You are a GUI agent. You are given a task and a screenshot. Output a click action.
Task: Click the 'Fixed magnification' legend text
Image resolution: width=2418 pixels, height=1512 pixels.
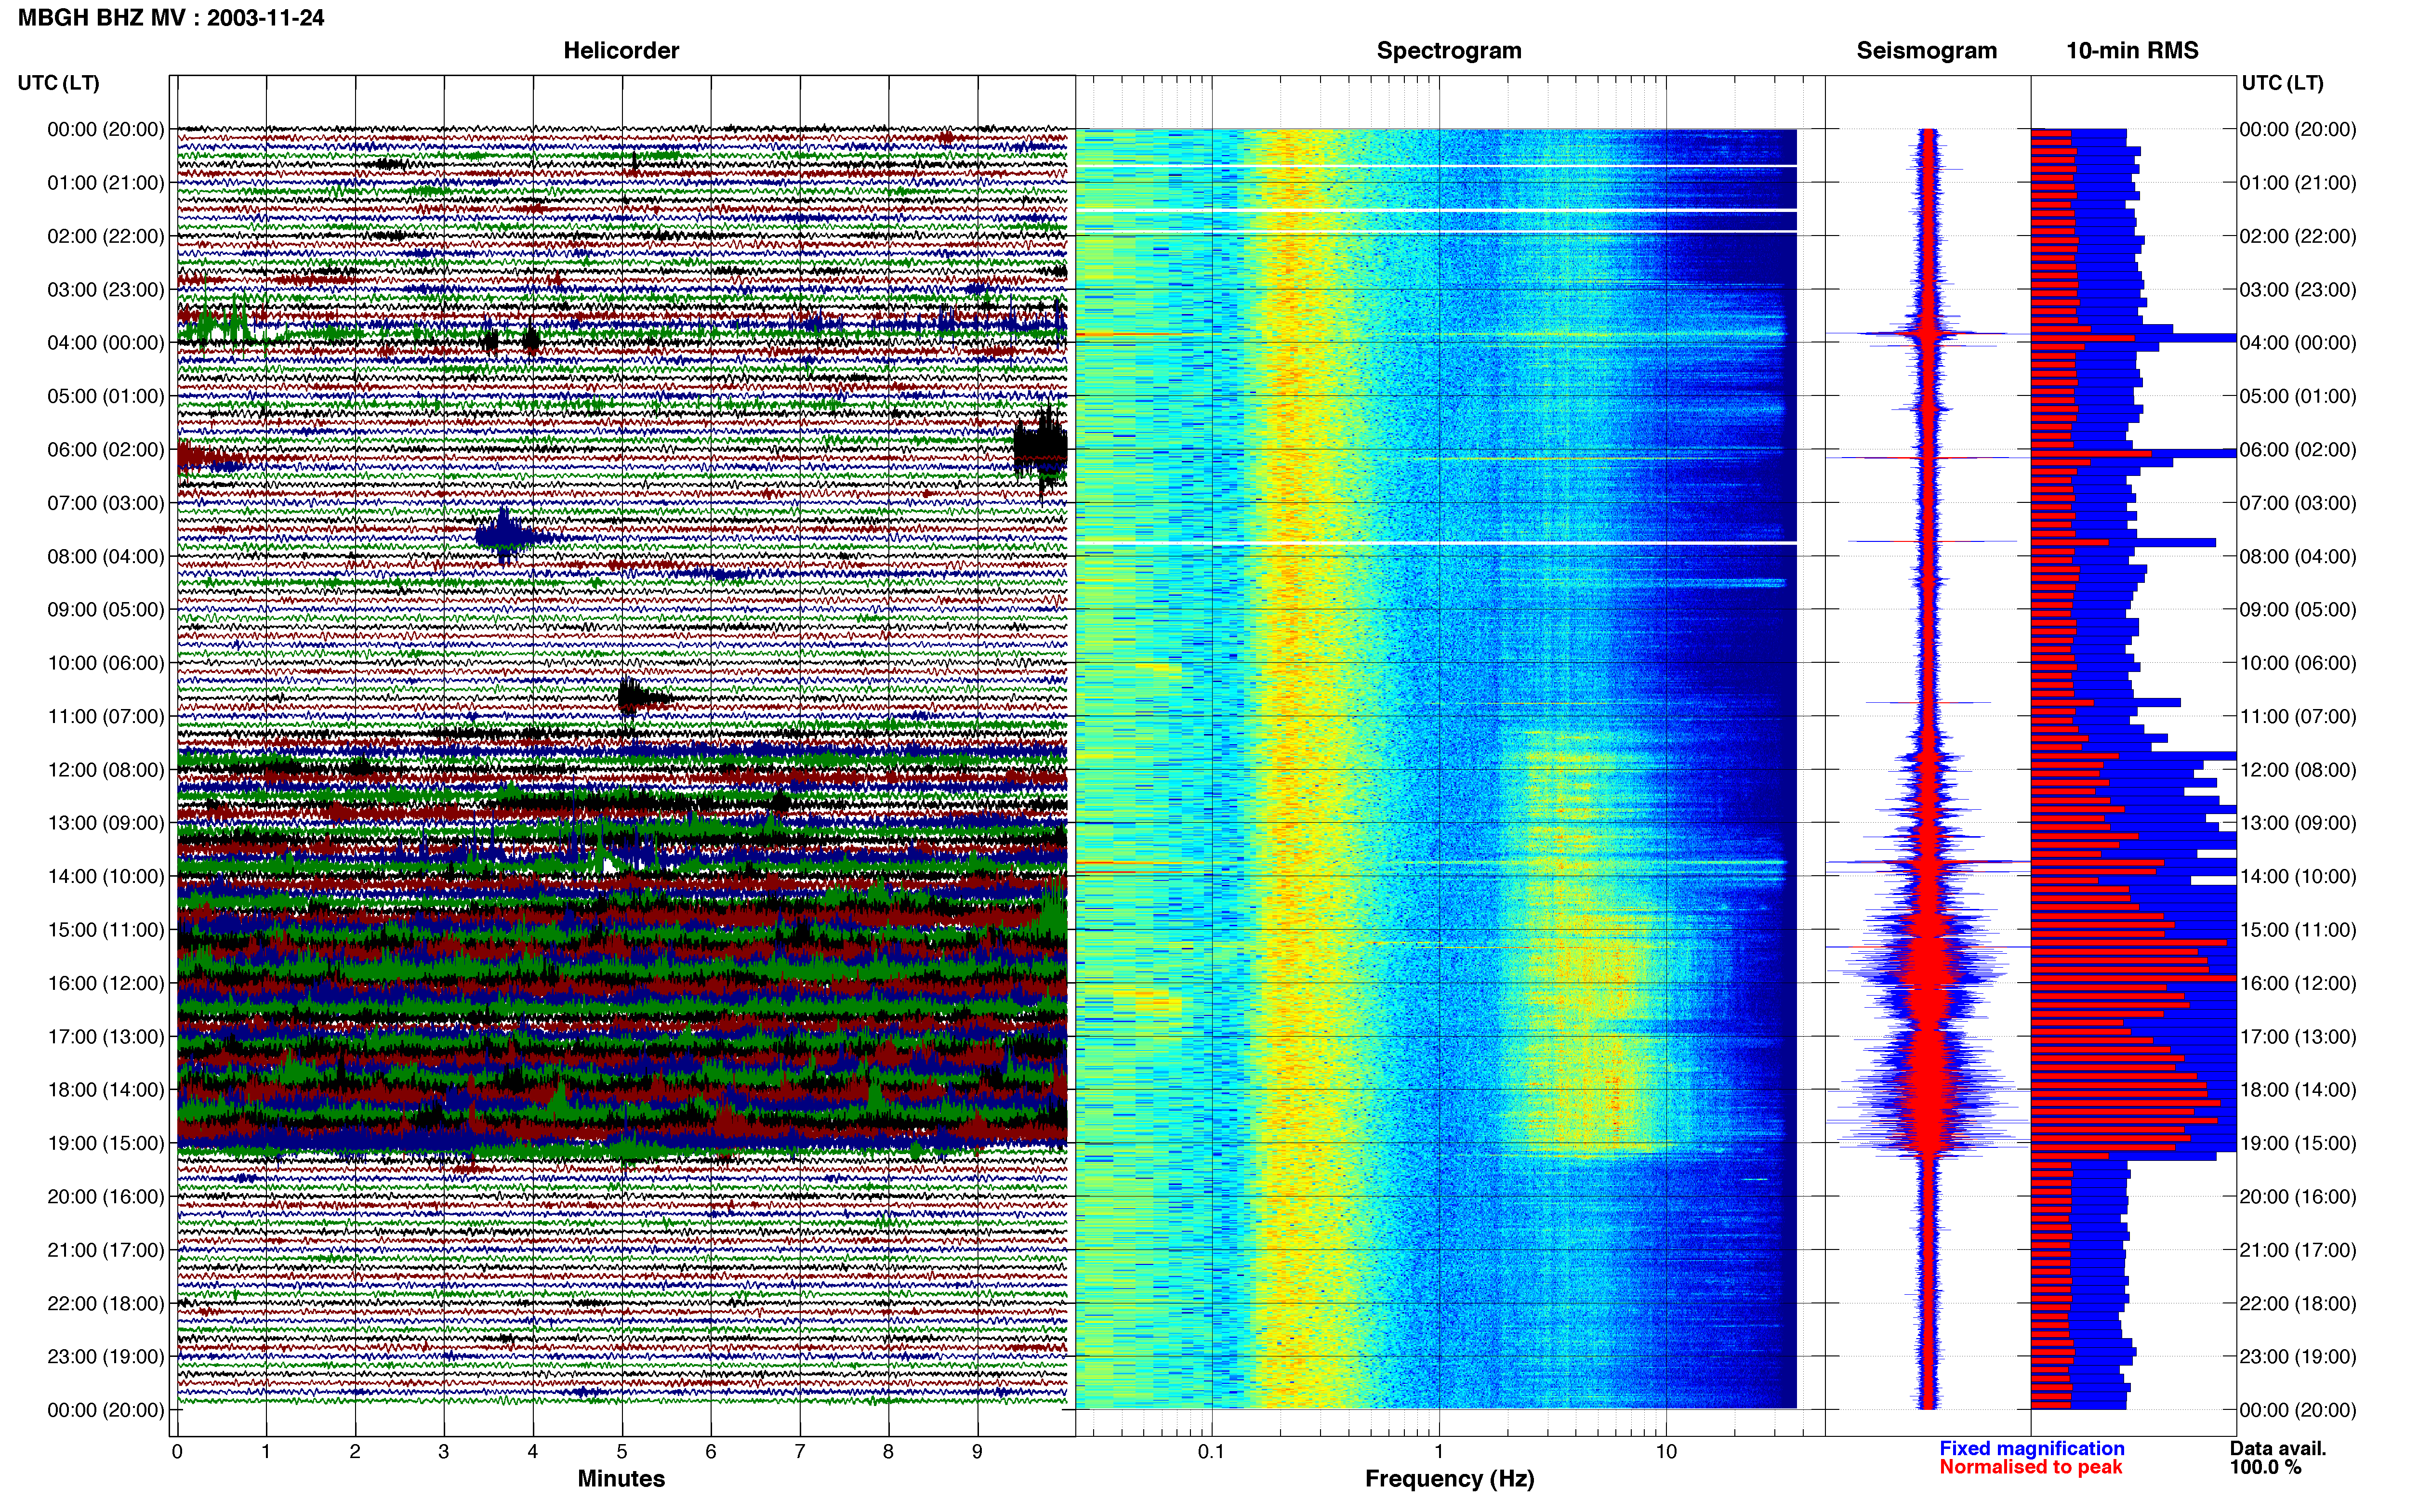click(2031, 1448)
